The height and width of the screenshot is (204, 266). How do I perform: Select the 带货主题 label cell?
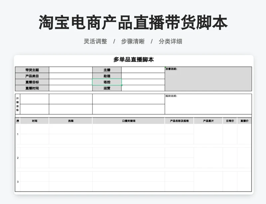(x=32, y=70)
